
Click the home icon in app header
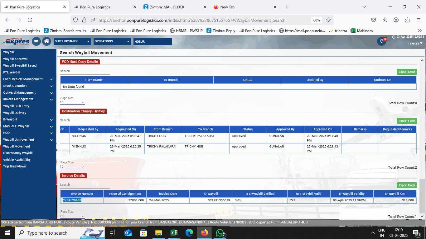(46, 41)
